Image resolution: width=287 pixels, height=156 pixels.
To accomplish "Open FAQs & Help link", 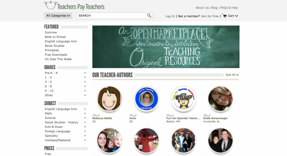I will pos(229,8).
